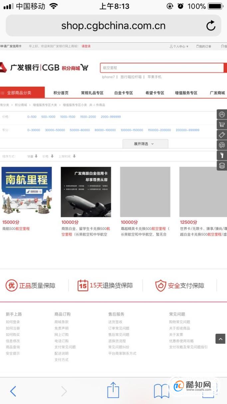
Task: Click footer link 关于发票
Action: (176, 335)
